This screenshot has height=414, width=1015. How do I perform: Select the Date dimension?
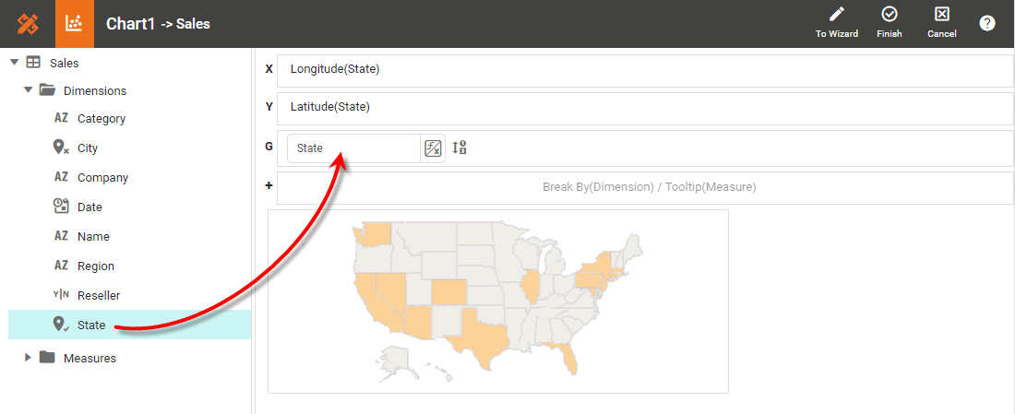[x=90, y=207]
